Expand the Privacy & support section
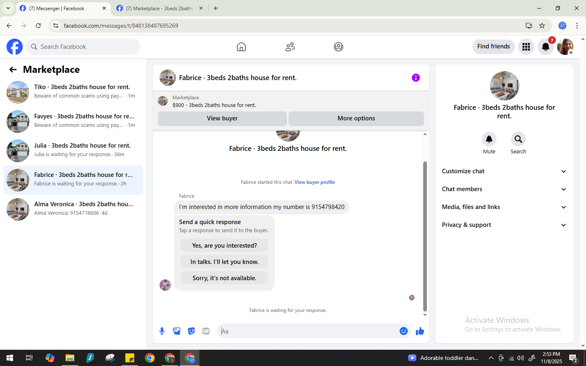586x366 pixels. pyautogui.click(x=505, y=225)
